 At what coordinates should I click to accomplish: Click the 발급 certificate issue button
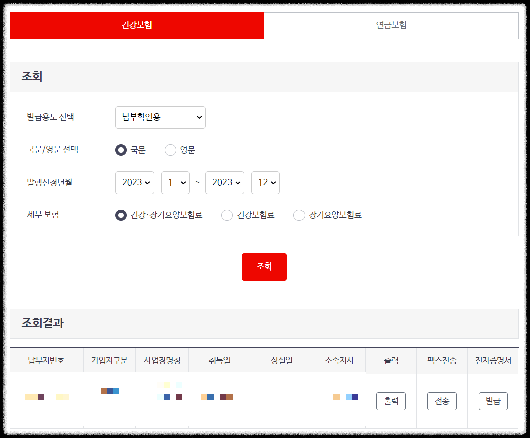click(x=493, y=401)
